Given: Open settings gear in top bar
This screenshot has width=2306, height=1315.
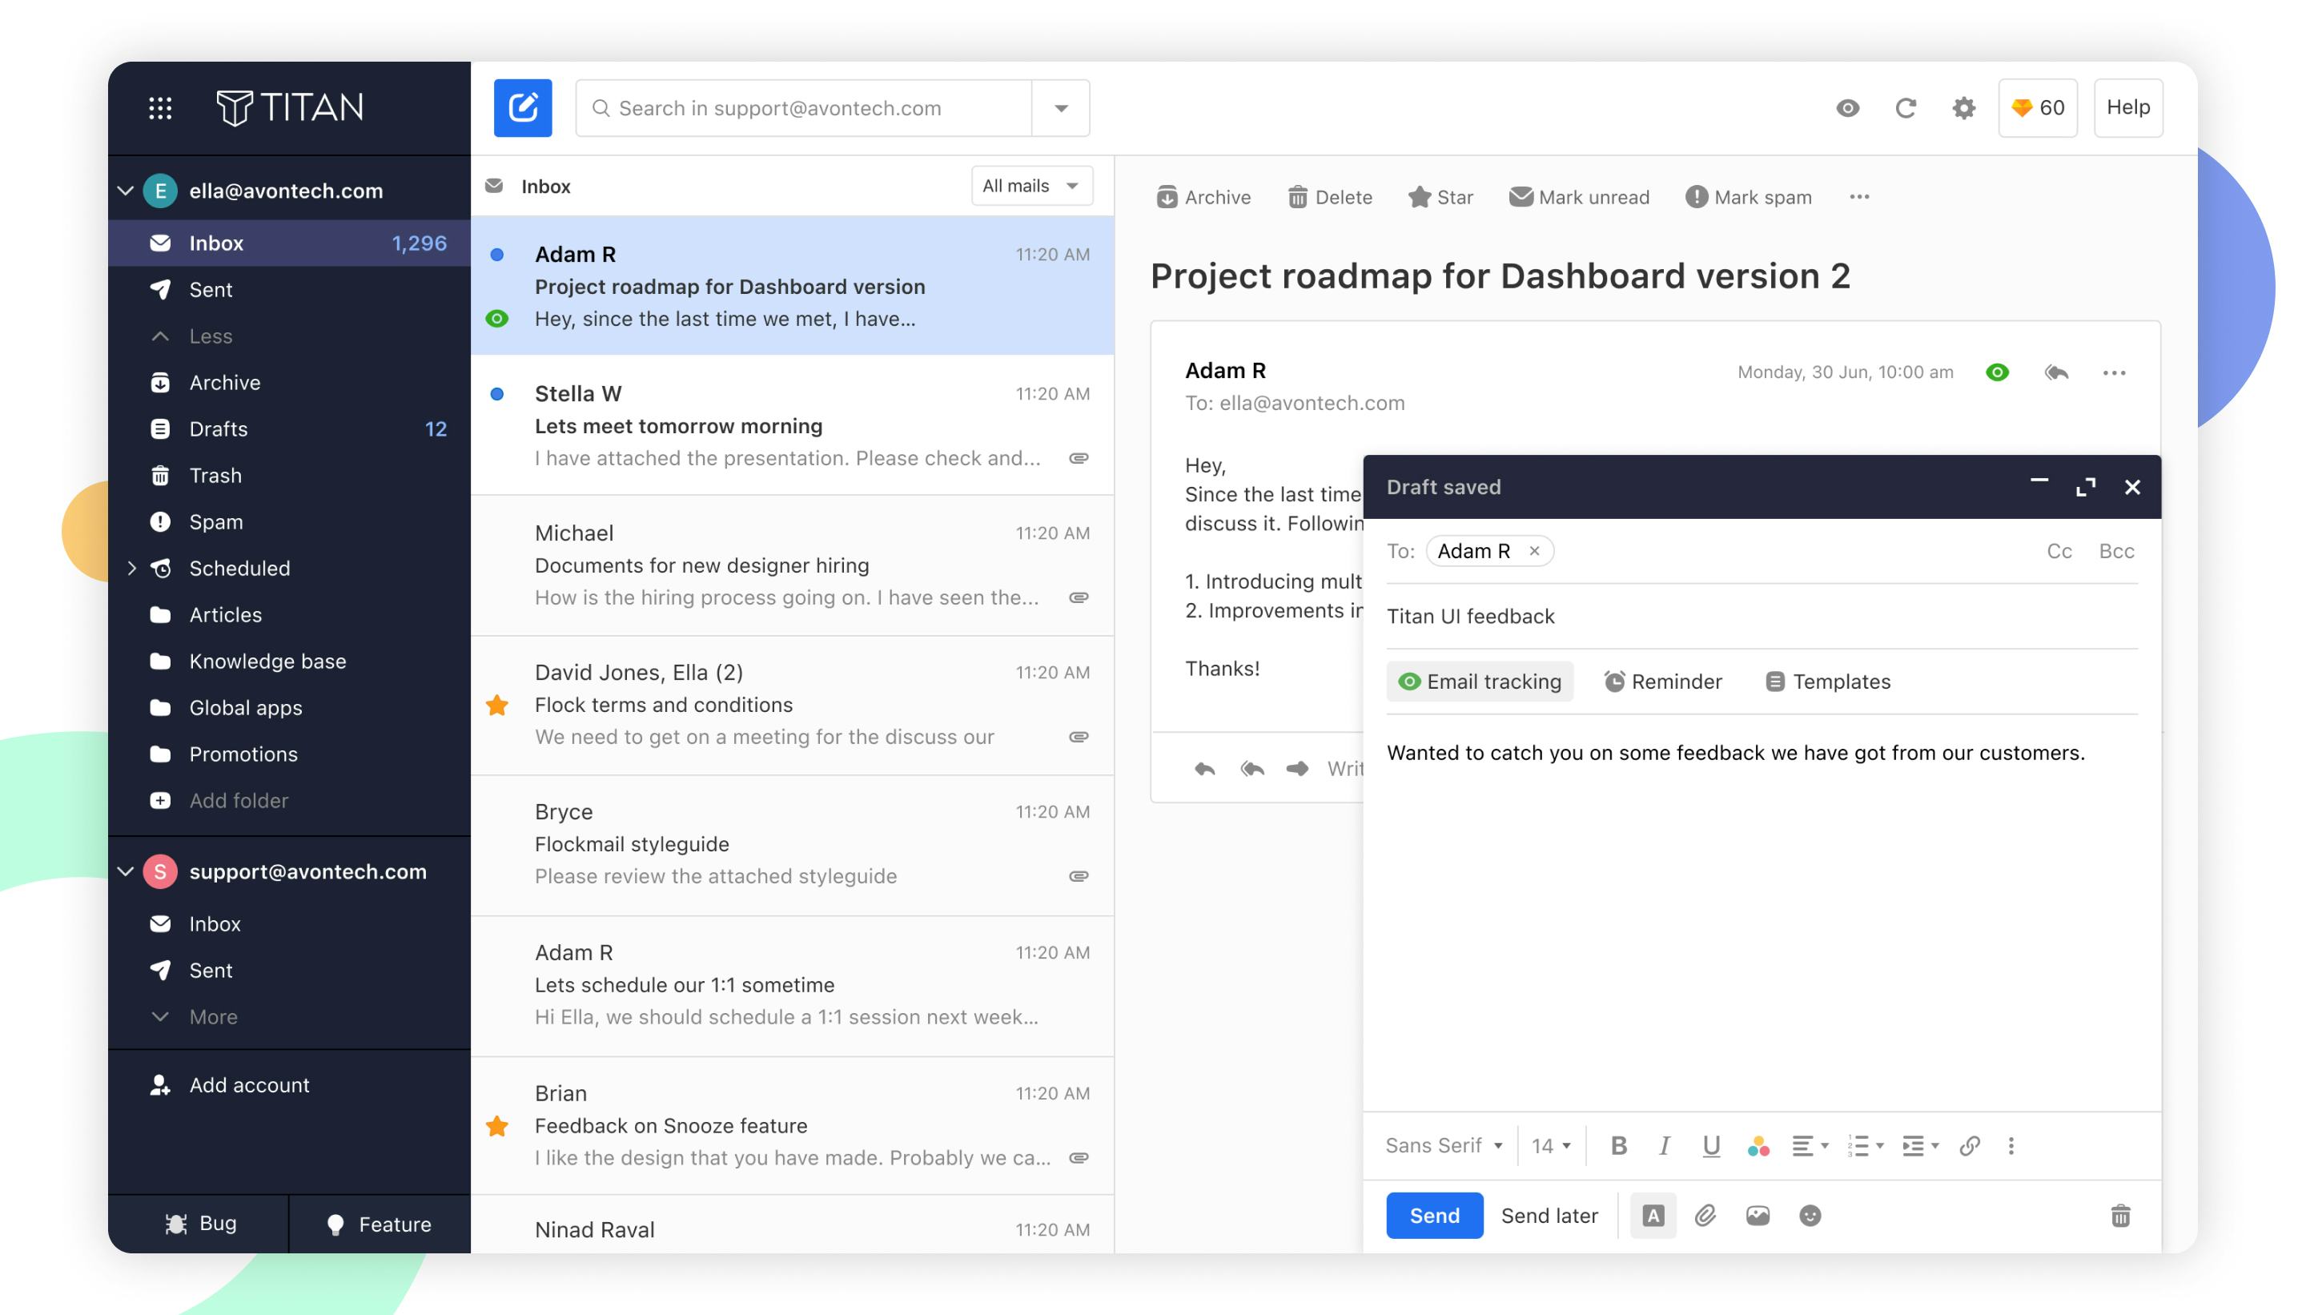Looking at the screenshot, I should 1963,108.
